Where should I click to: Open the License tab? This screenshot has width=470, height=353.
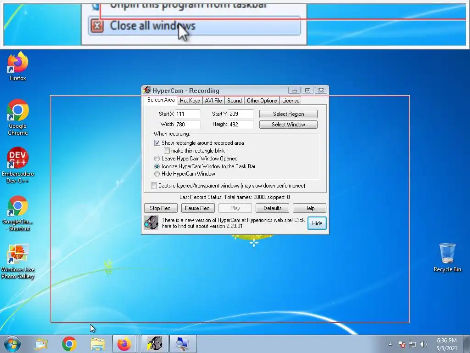coord(291,101)
